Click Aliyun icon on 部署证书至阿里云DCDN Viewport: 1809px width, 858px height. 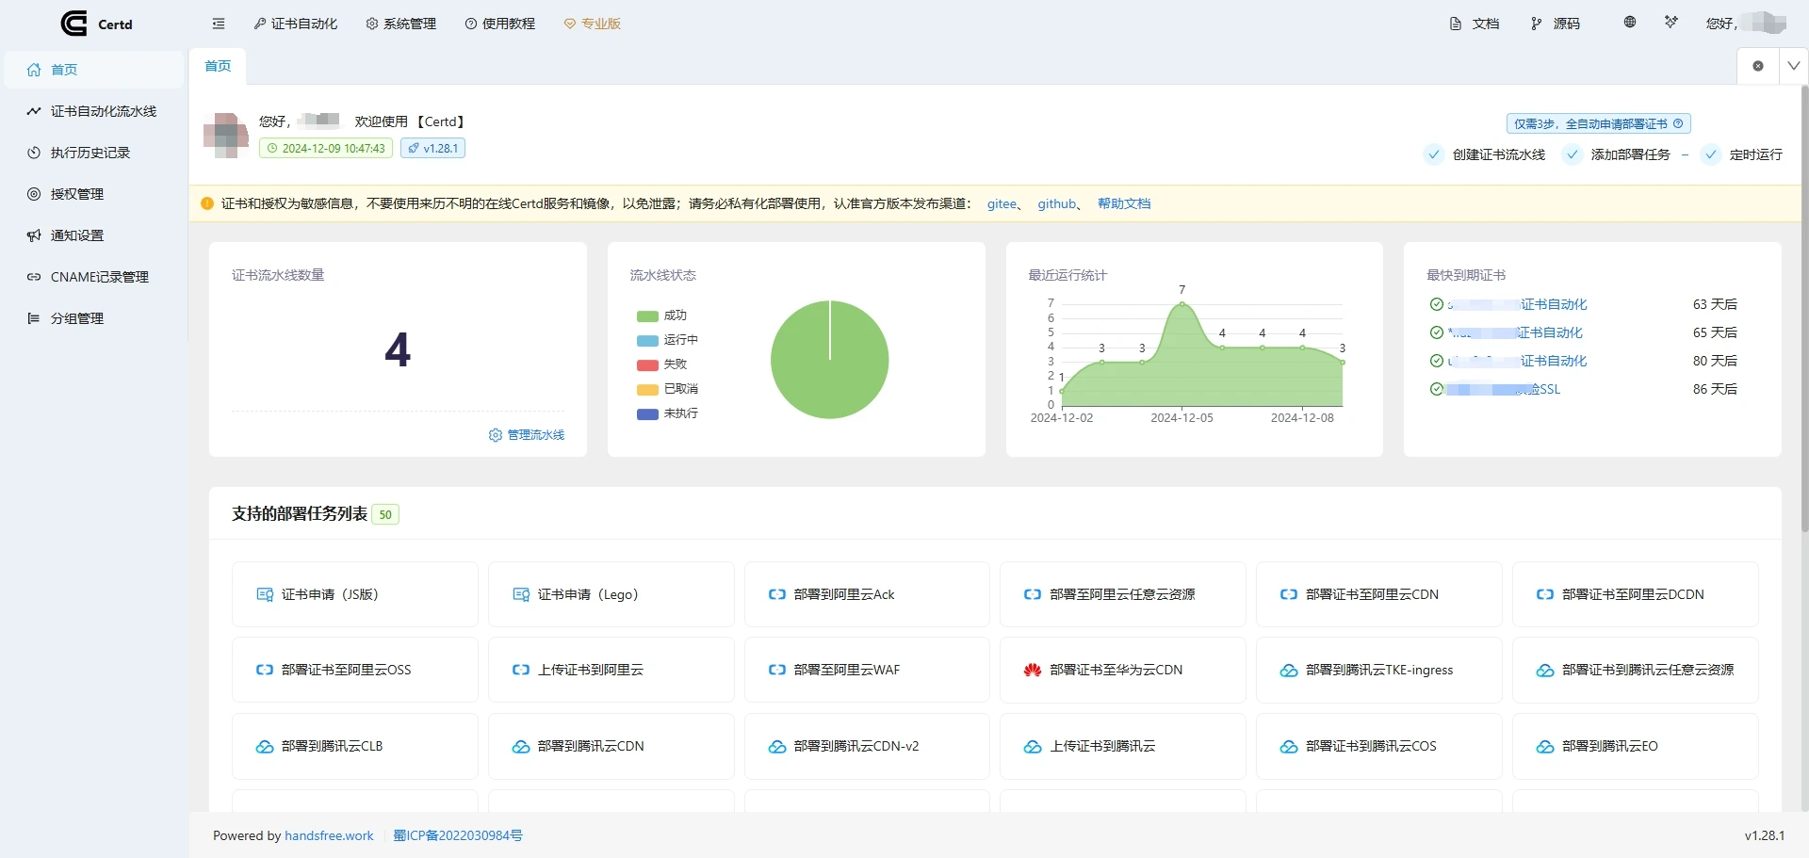click(1545, 594)
